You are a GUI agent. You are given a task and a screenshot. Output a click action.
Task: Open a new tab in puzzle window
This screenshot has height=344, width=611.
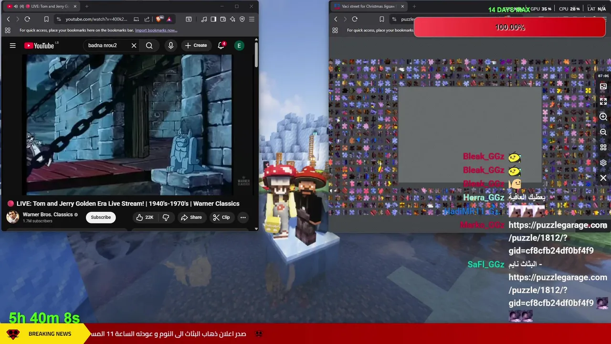[414, 6]
